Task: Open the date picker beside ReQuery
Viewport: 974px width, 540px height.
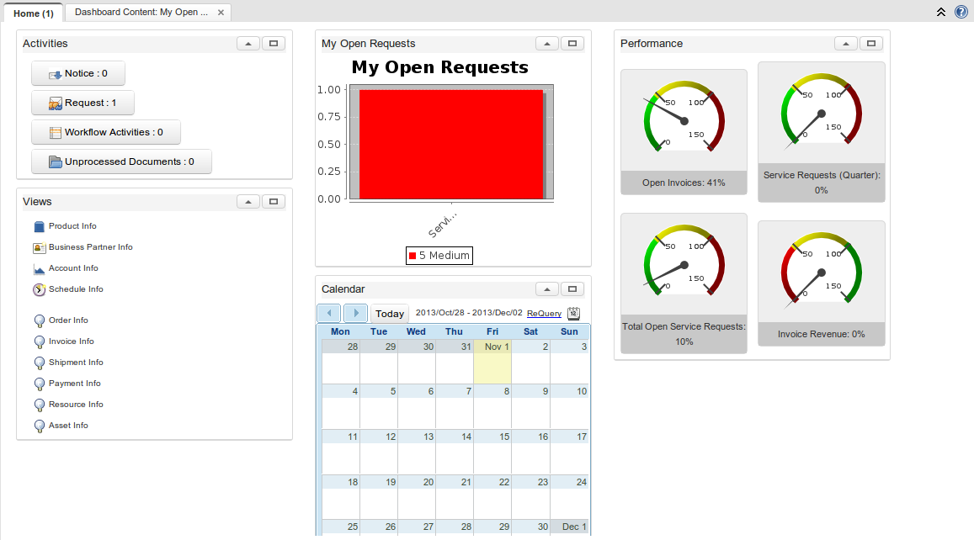Action: point(573,313)
